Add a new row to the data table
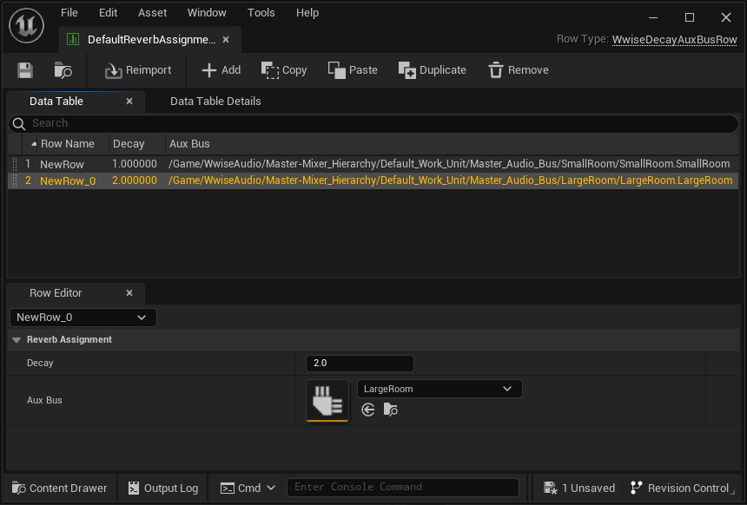 [221, 70]
